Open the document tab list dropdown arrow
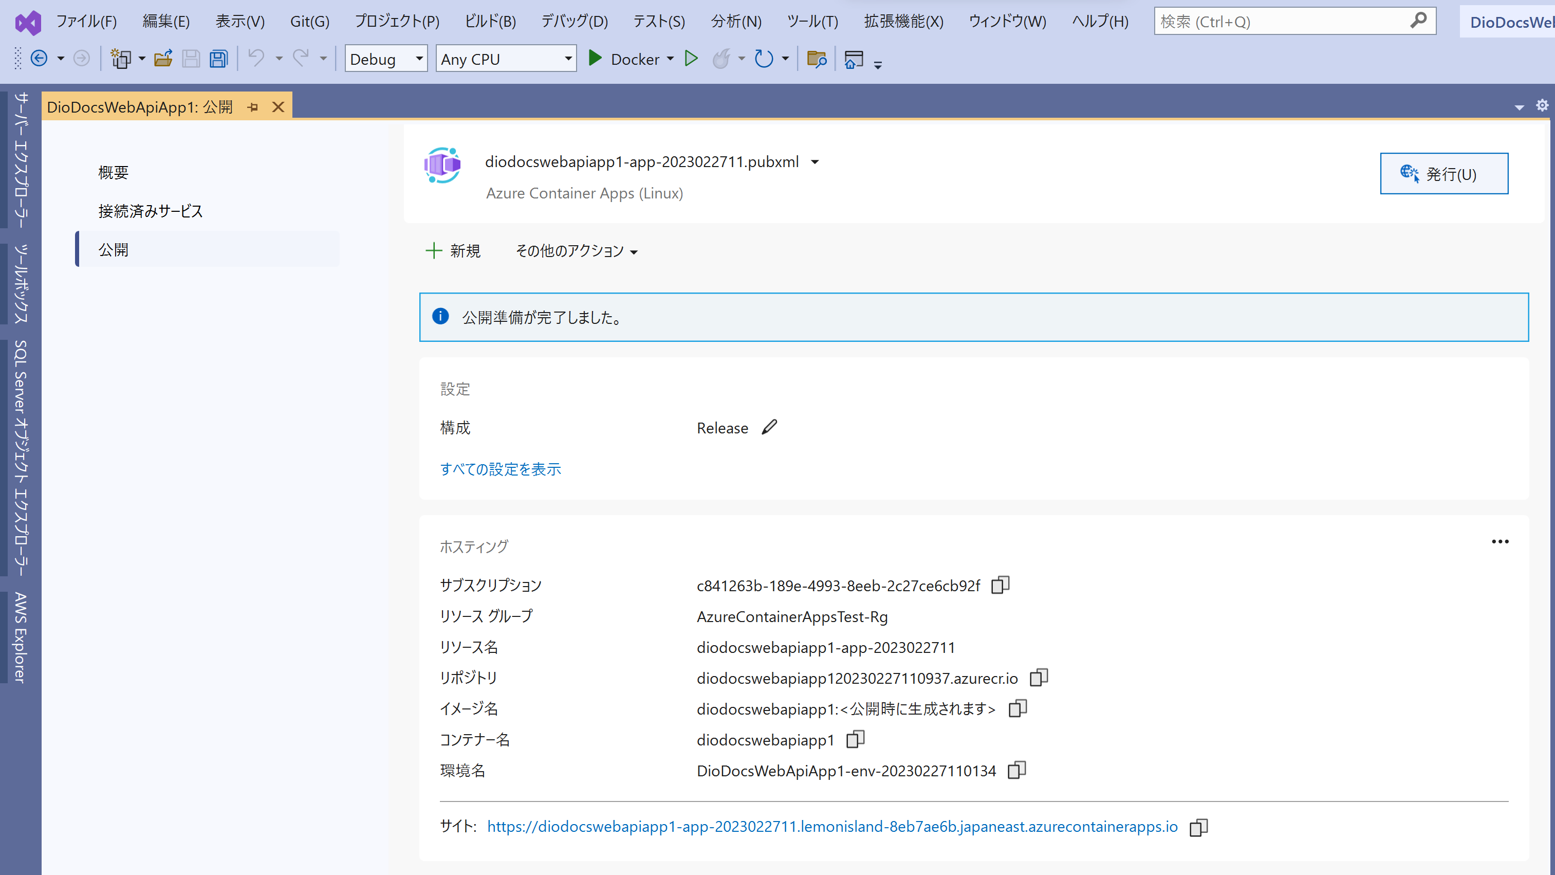Viewport: 1555px width, 875px height. [1519, 107]
